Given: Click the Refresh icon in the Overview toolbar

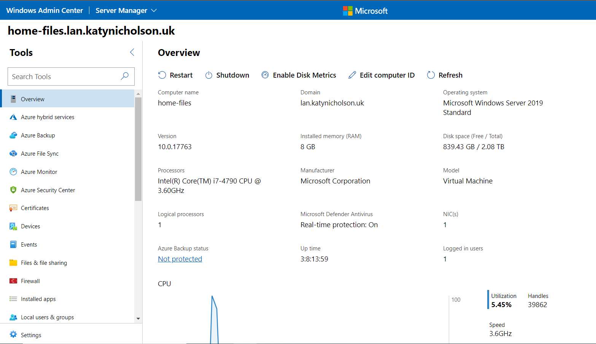Looking at the screenshot, I should click(x=431, y=75).
